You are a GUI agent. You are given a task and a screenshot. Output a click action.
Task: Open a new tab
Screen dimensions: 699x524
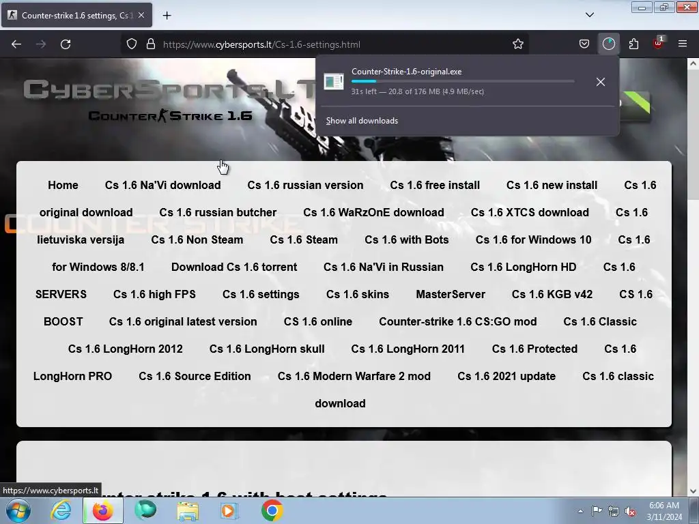pos(167,16)
